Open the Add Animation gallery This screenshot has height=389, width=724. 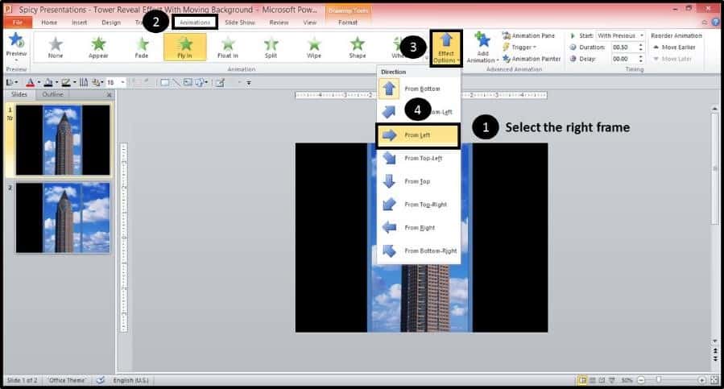(x=482, y=48)
